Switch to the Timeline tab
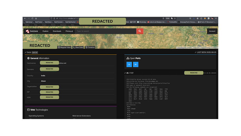 pyautogui.click(x=90, y=47)
